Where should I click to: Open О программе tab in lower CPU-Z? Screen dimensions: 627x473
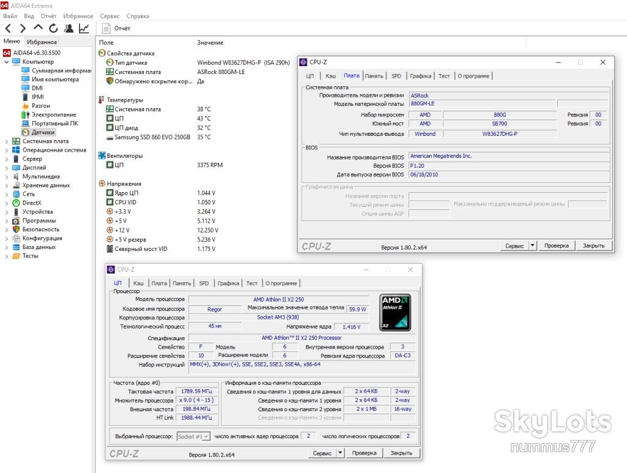pos(281,283)
